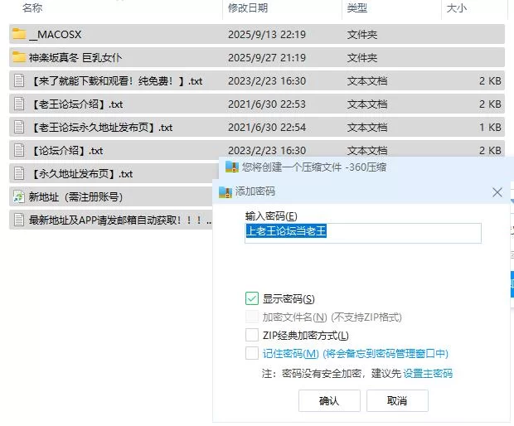Viewport: 514px width, 426px height.
Task: Click 您将创建一个压缩文件 -360压缩 title text
Action: coord(314,167)
